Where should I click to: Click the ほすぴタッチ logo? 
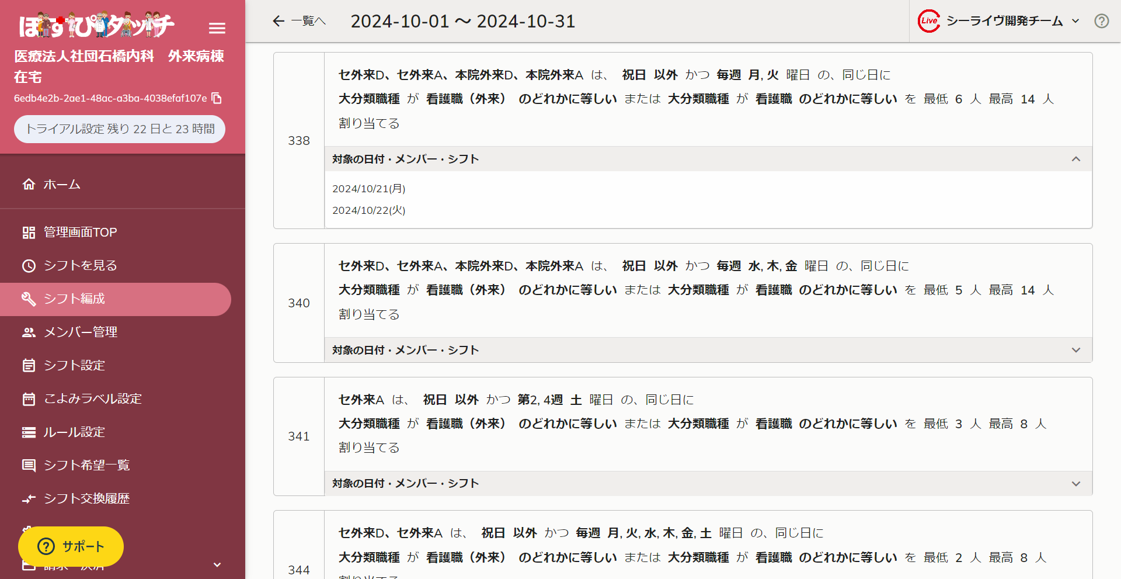point(96,25)
